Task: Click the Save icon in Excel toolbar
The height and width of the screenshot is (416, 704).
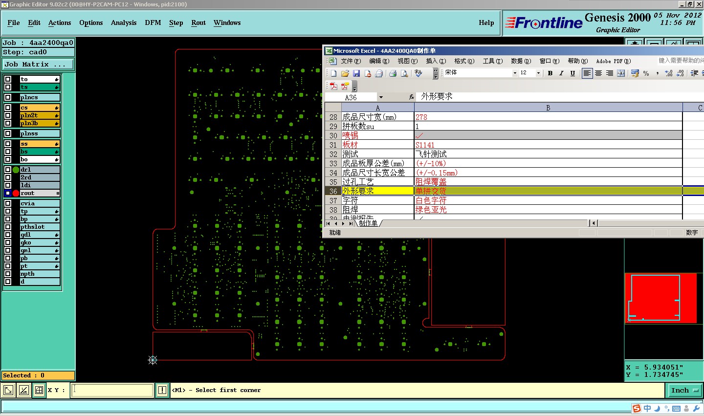Action: (x=356, y=73)
